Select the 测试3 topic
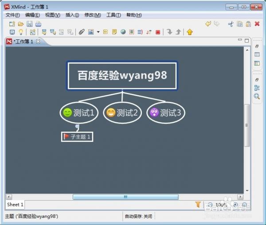 (x=166, y=112)
